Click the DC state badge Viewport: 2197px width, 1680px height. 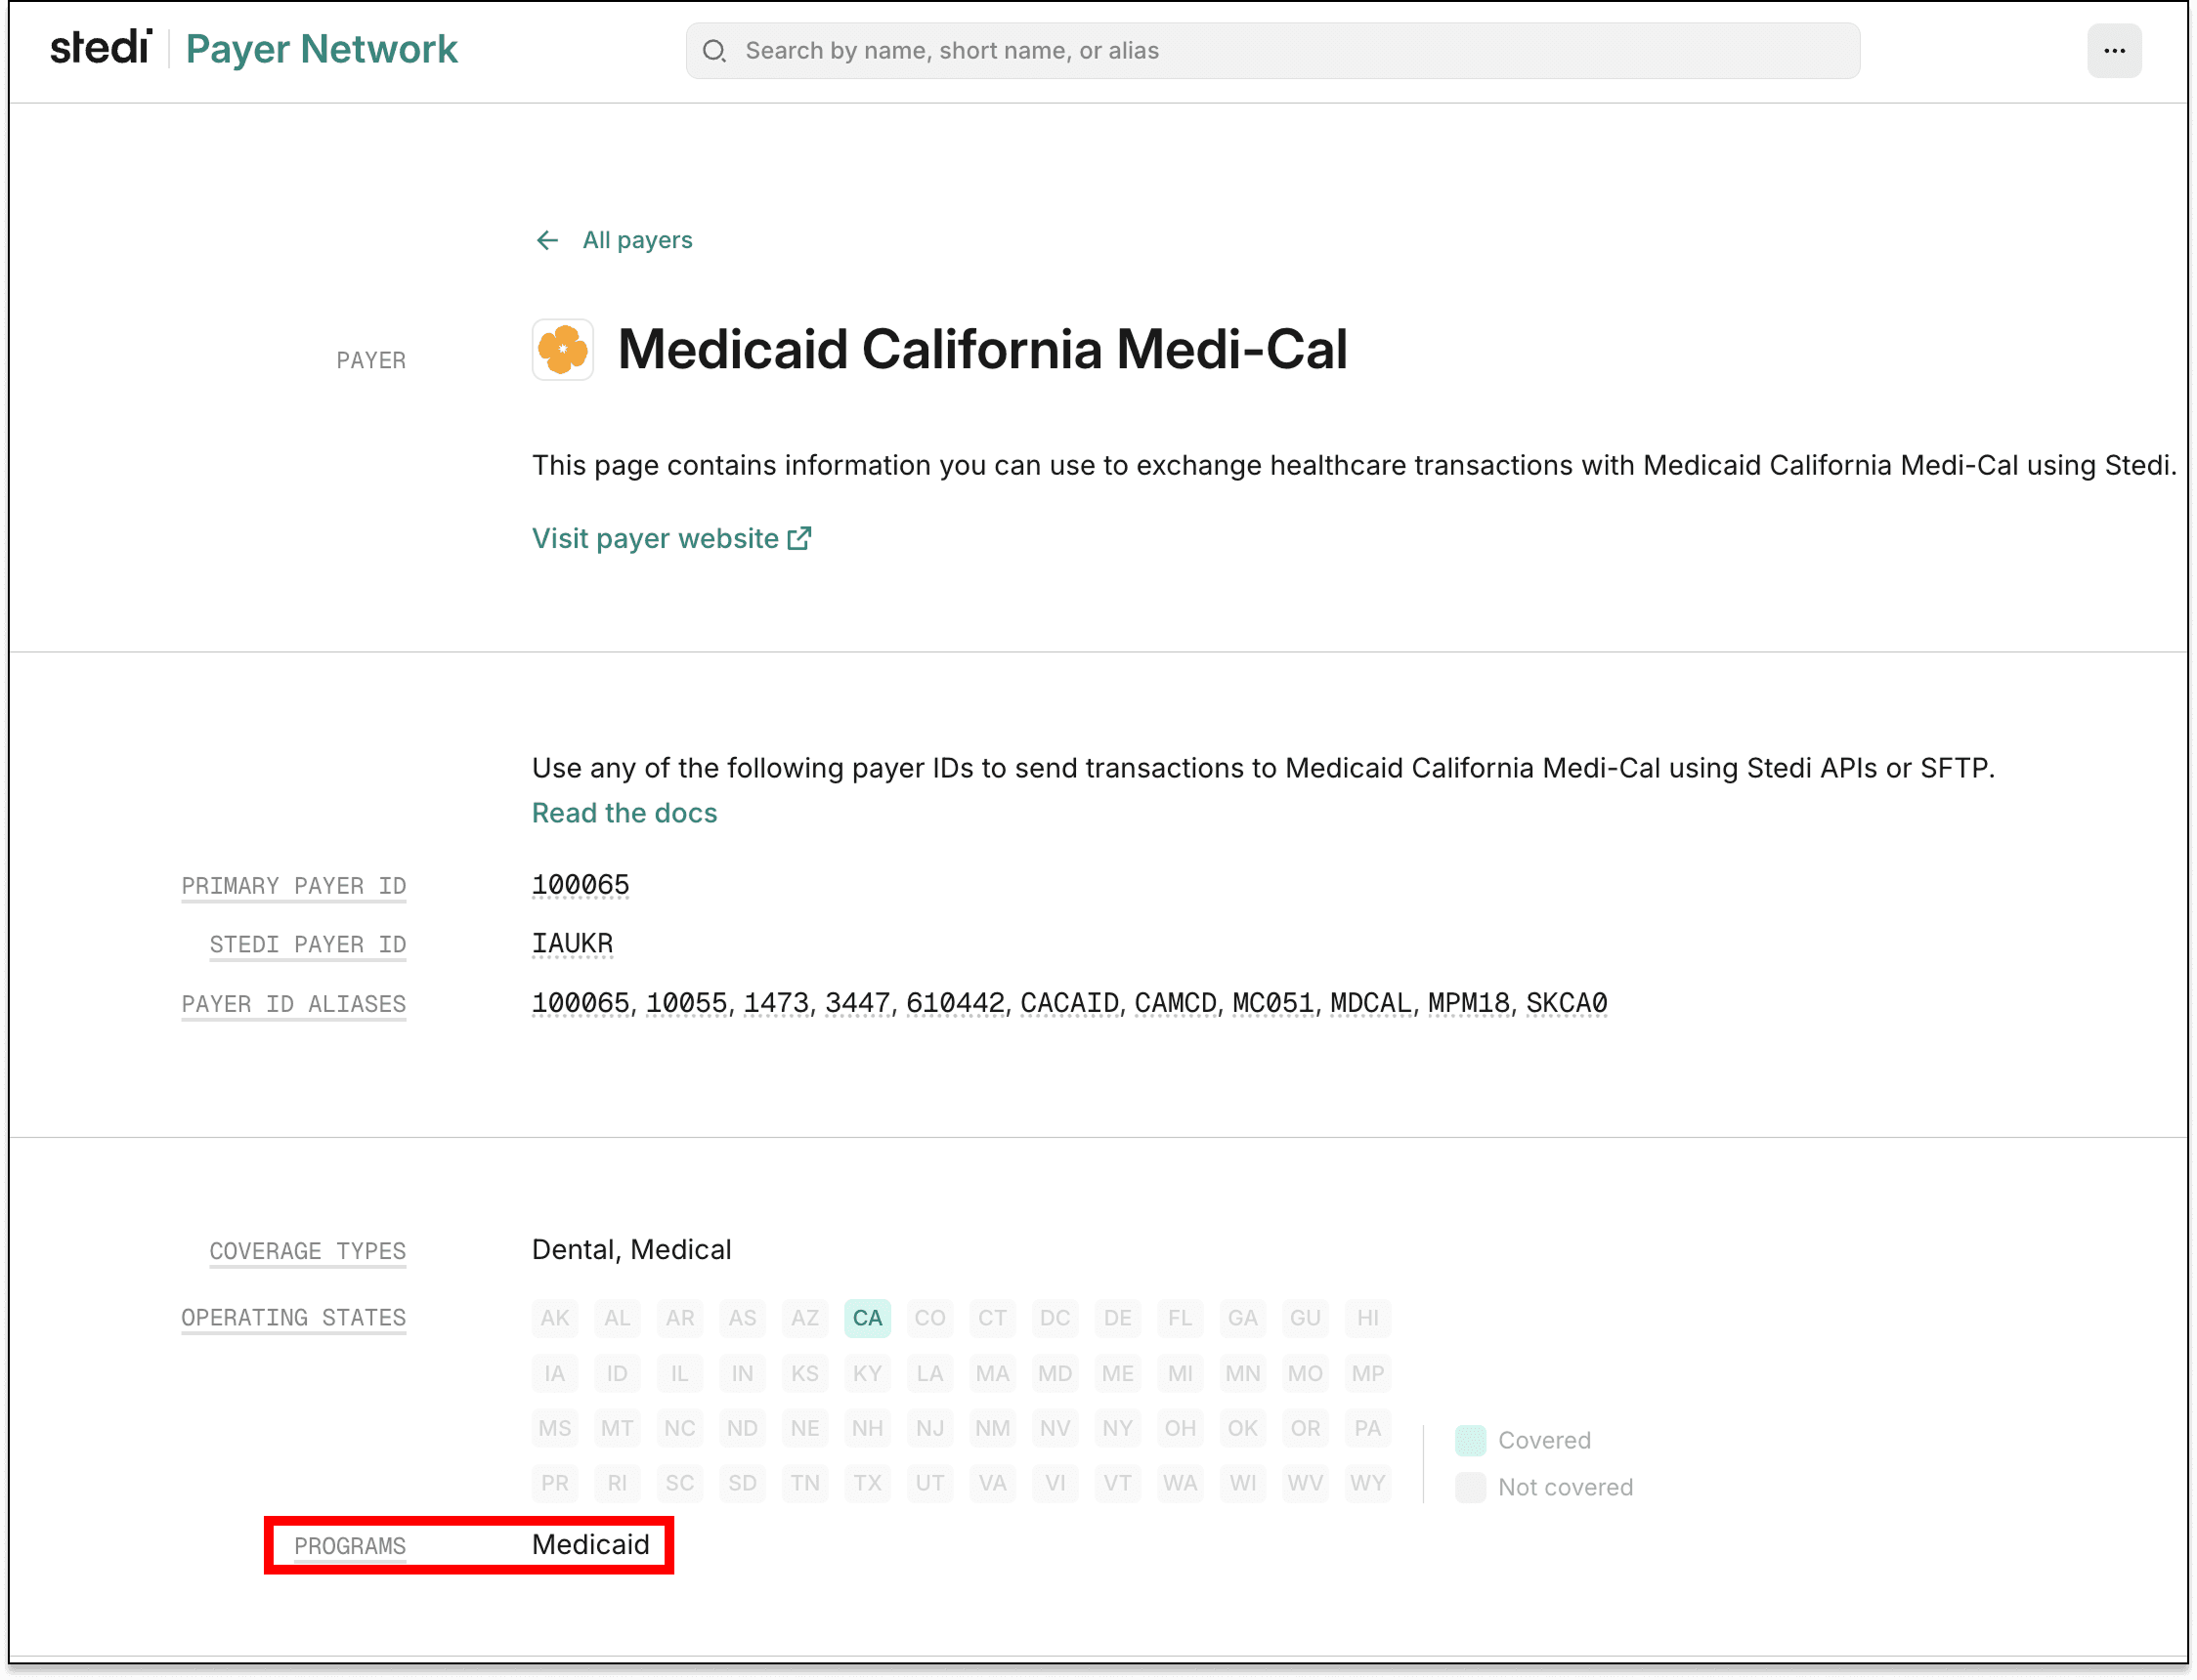pyautogui.click(x=1055, y=1318)
